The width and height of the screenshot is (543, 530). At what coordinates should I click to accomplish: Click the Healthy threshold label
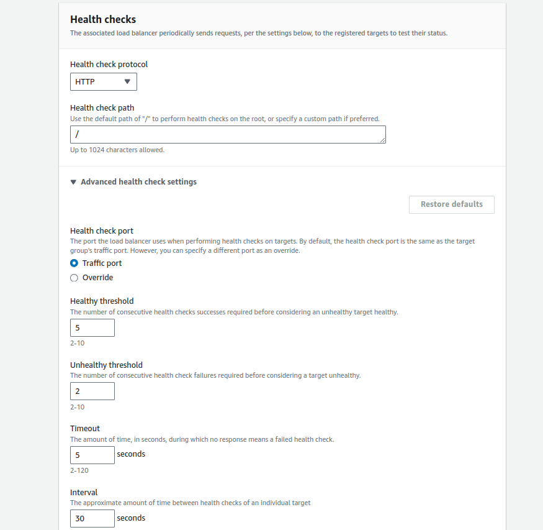102,301
